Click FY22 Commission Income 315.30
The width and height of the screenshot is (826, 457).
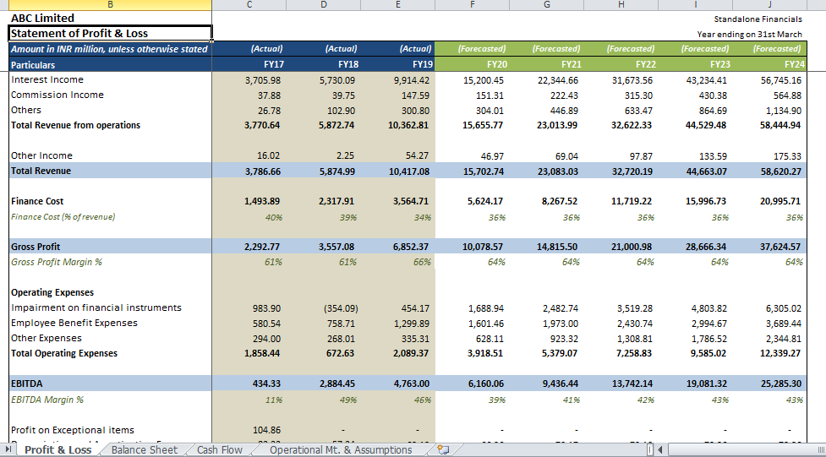(638, 95)
